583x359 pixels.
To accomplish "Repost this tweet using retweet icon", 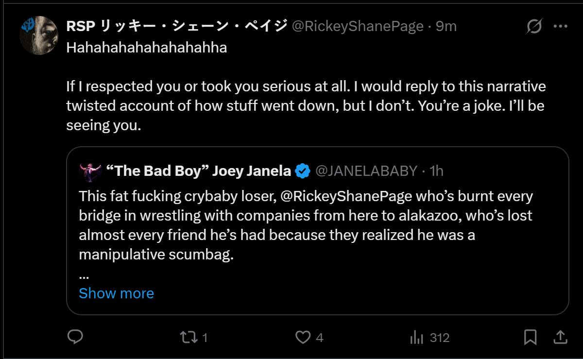I will pos(187,337).
